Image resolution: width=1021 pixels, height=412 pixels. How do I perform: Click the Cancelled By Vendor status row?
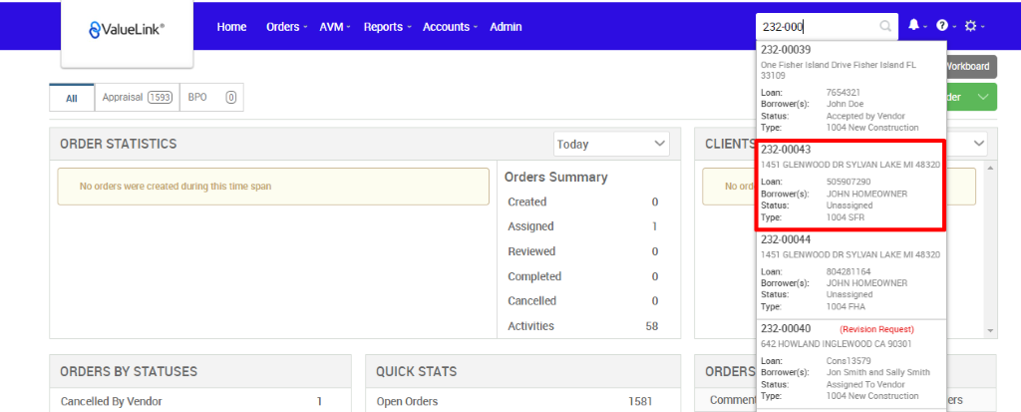[x=199, y=402]
